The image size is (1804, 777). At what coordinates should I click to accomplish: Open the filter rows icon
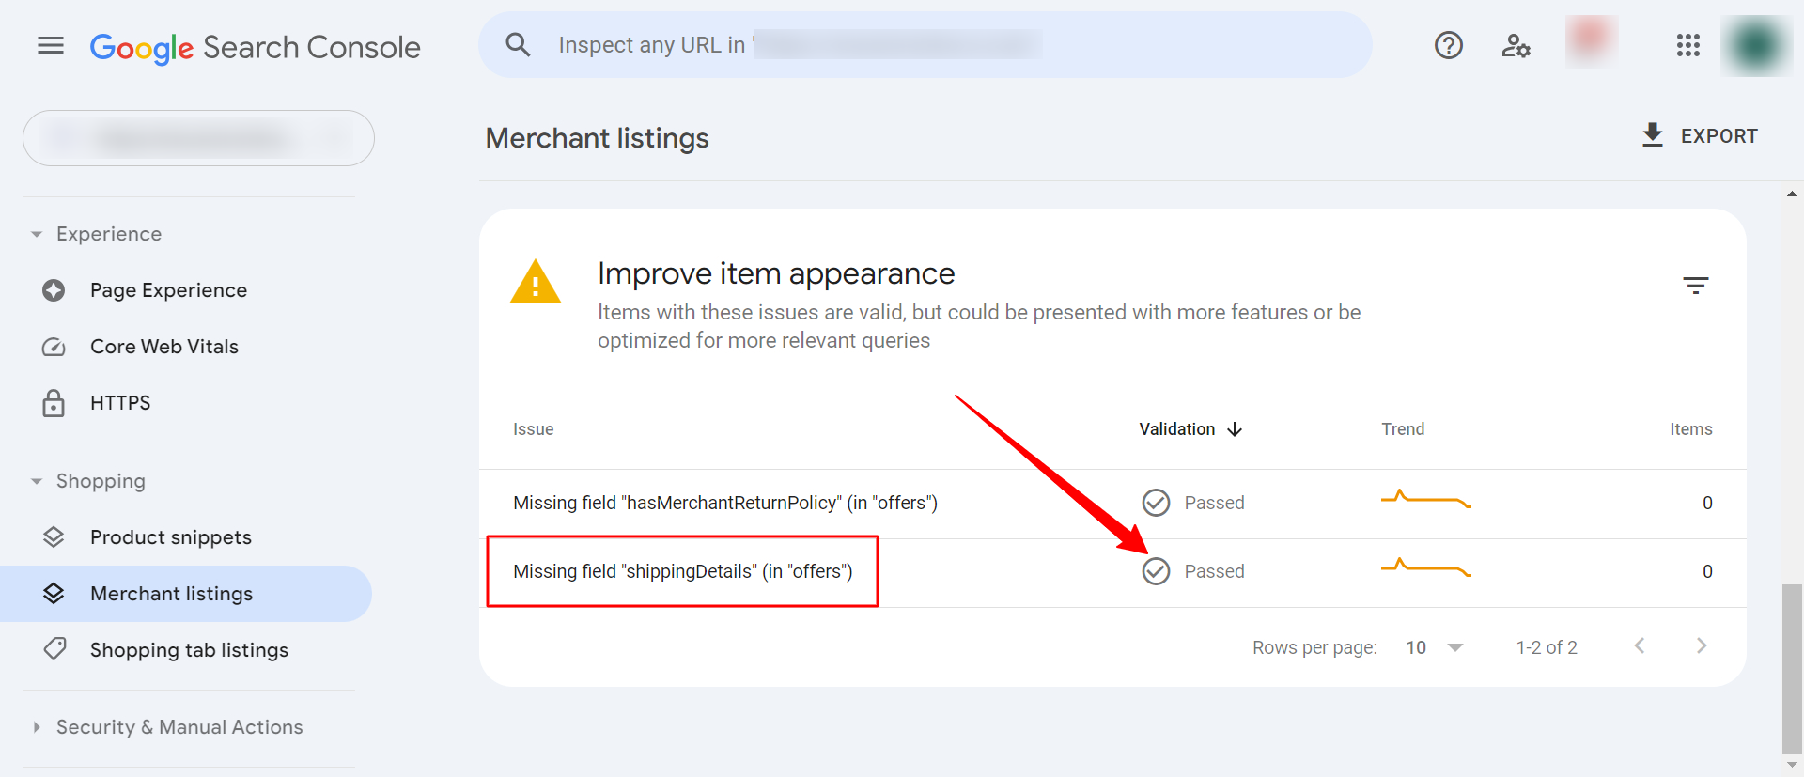(x=1695, y=286)
